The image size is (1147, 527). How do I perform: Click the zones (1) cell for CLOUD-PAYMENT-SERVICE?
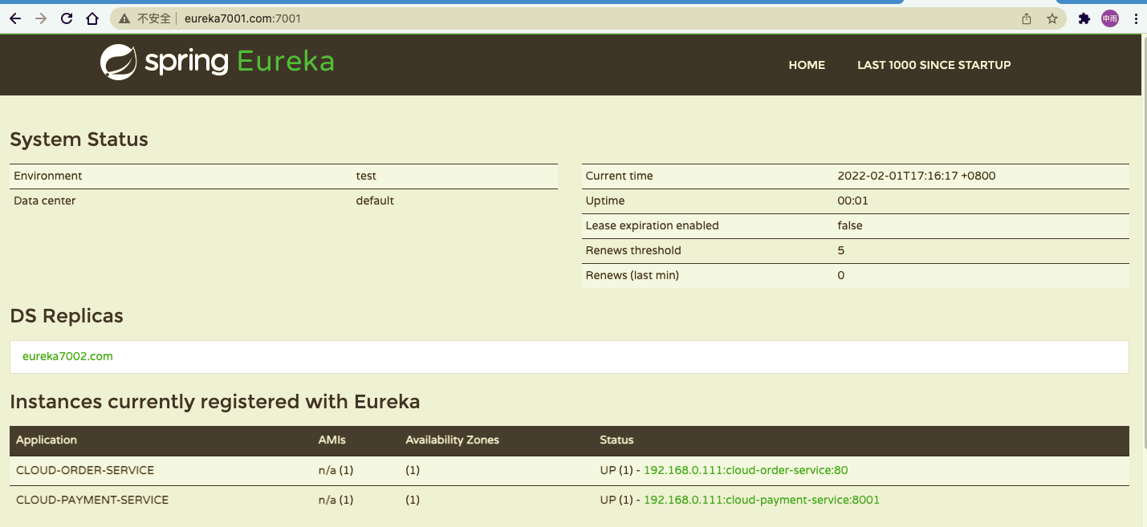pos(413,500)
